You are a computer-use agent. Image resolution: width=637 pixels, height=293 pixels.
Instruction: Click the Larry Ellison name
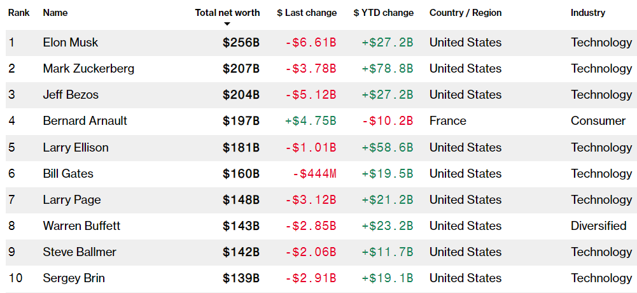pos(76,148)
